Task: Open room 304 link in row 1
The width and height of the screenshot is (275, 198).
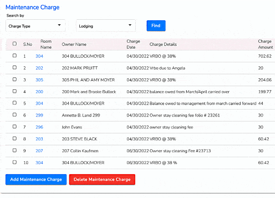Action: coord(39,56)
